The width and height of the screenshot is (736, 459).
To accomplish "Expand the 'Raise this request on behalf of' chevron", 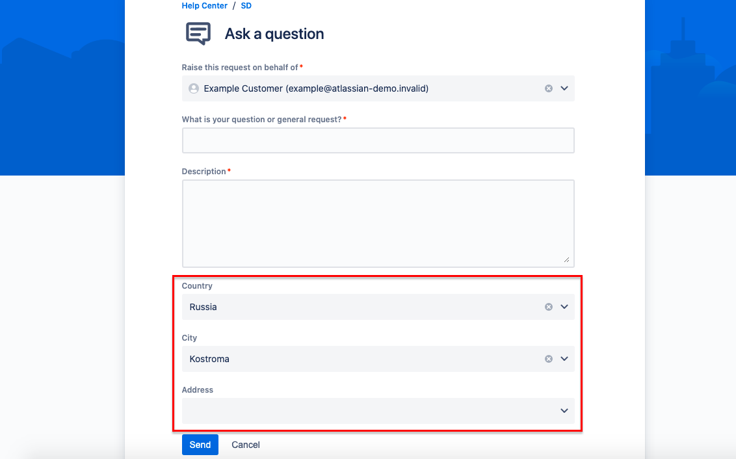I will point(564,88).
